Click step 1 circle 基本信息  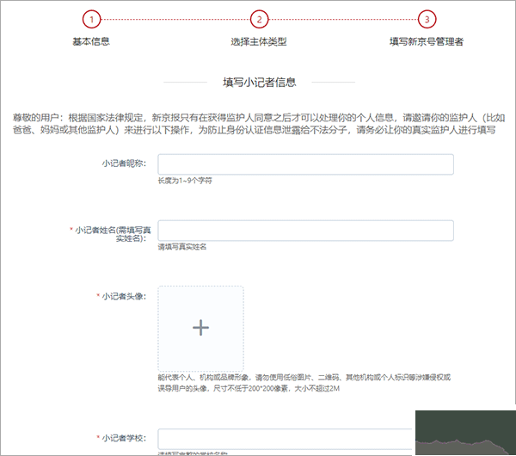tap(91, 20)
